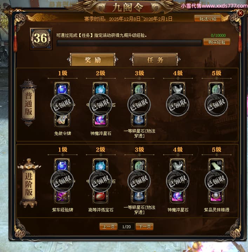Click white jade icon in 进阶版 level 5

(216, 165)
